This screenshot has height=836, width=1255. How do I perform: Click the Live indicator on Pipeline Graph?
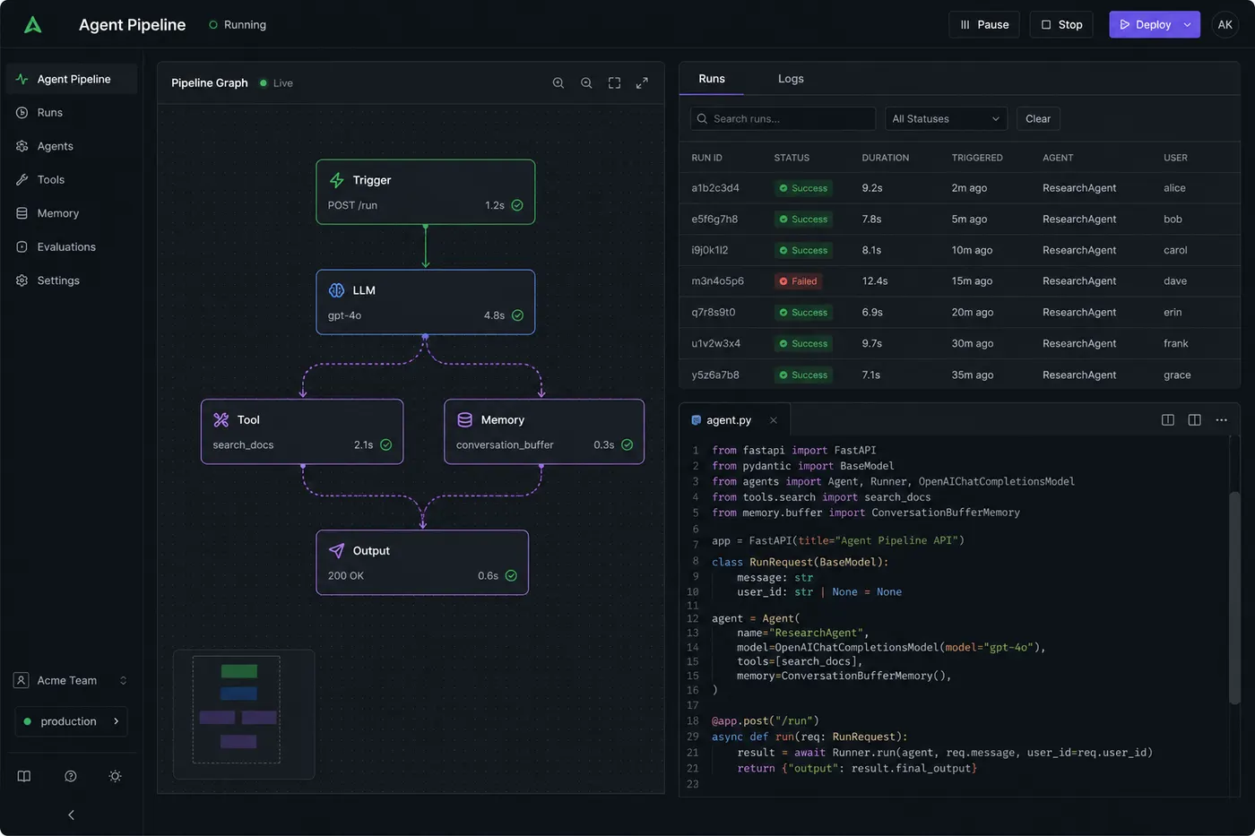point(276,83)
